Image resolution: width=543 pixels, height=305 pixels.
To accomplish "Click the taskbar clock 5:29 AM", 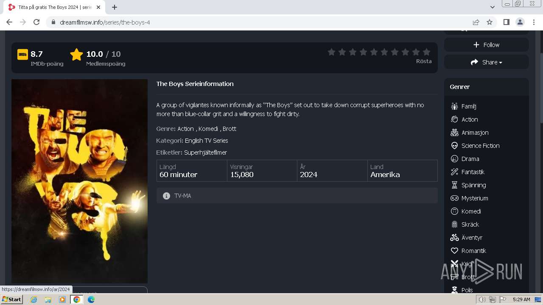I will coord(521,299).
